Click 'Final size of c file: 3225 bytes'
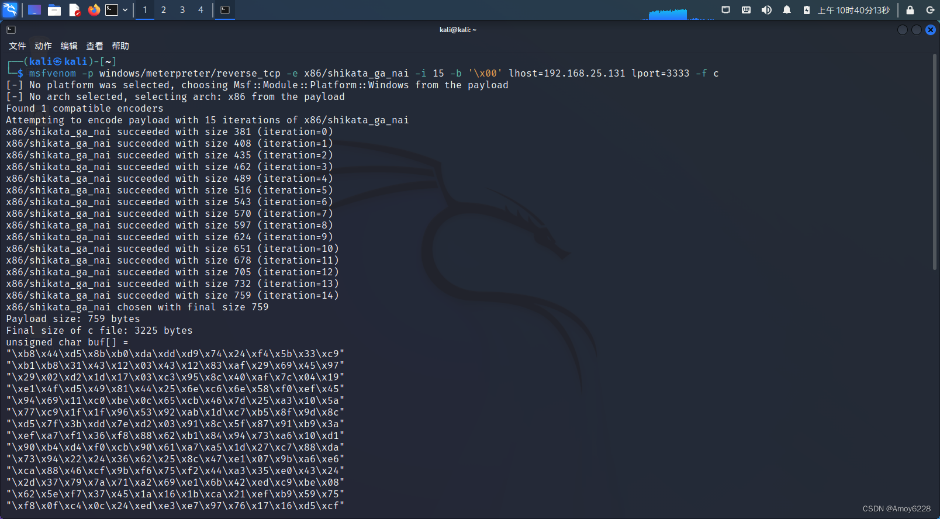 (x=99, y=330)
